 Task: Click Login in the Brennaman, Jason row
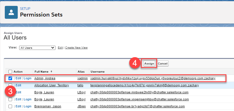click(x=28, y=106)
